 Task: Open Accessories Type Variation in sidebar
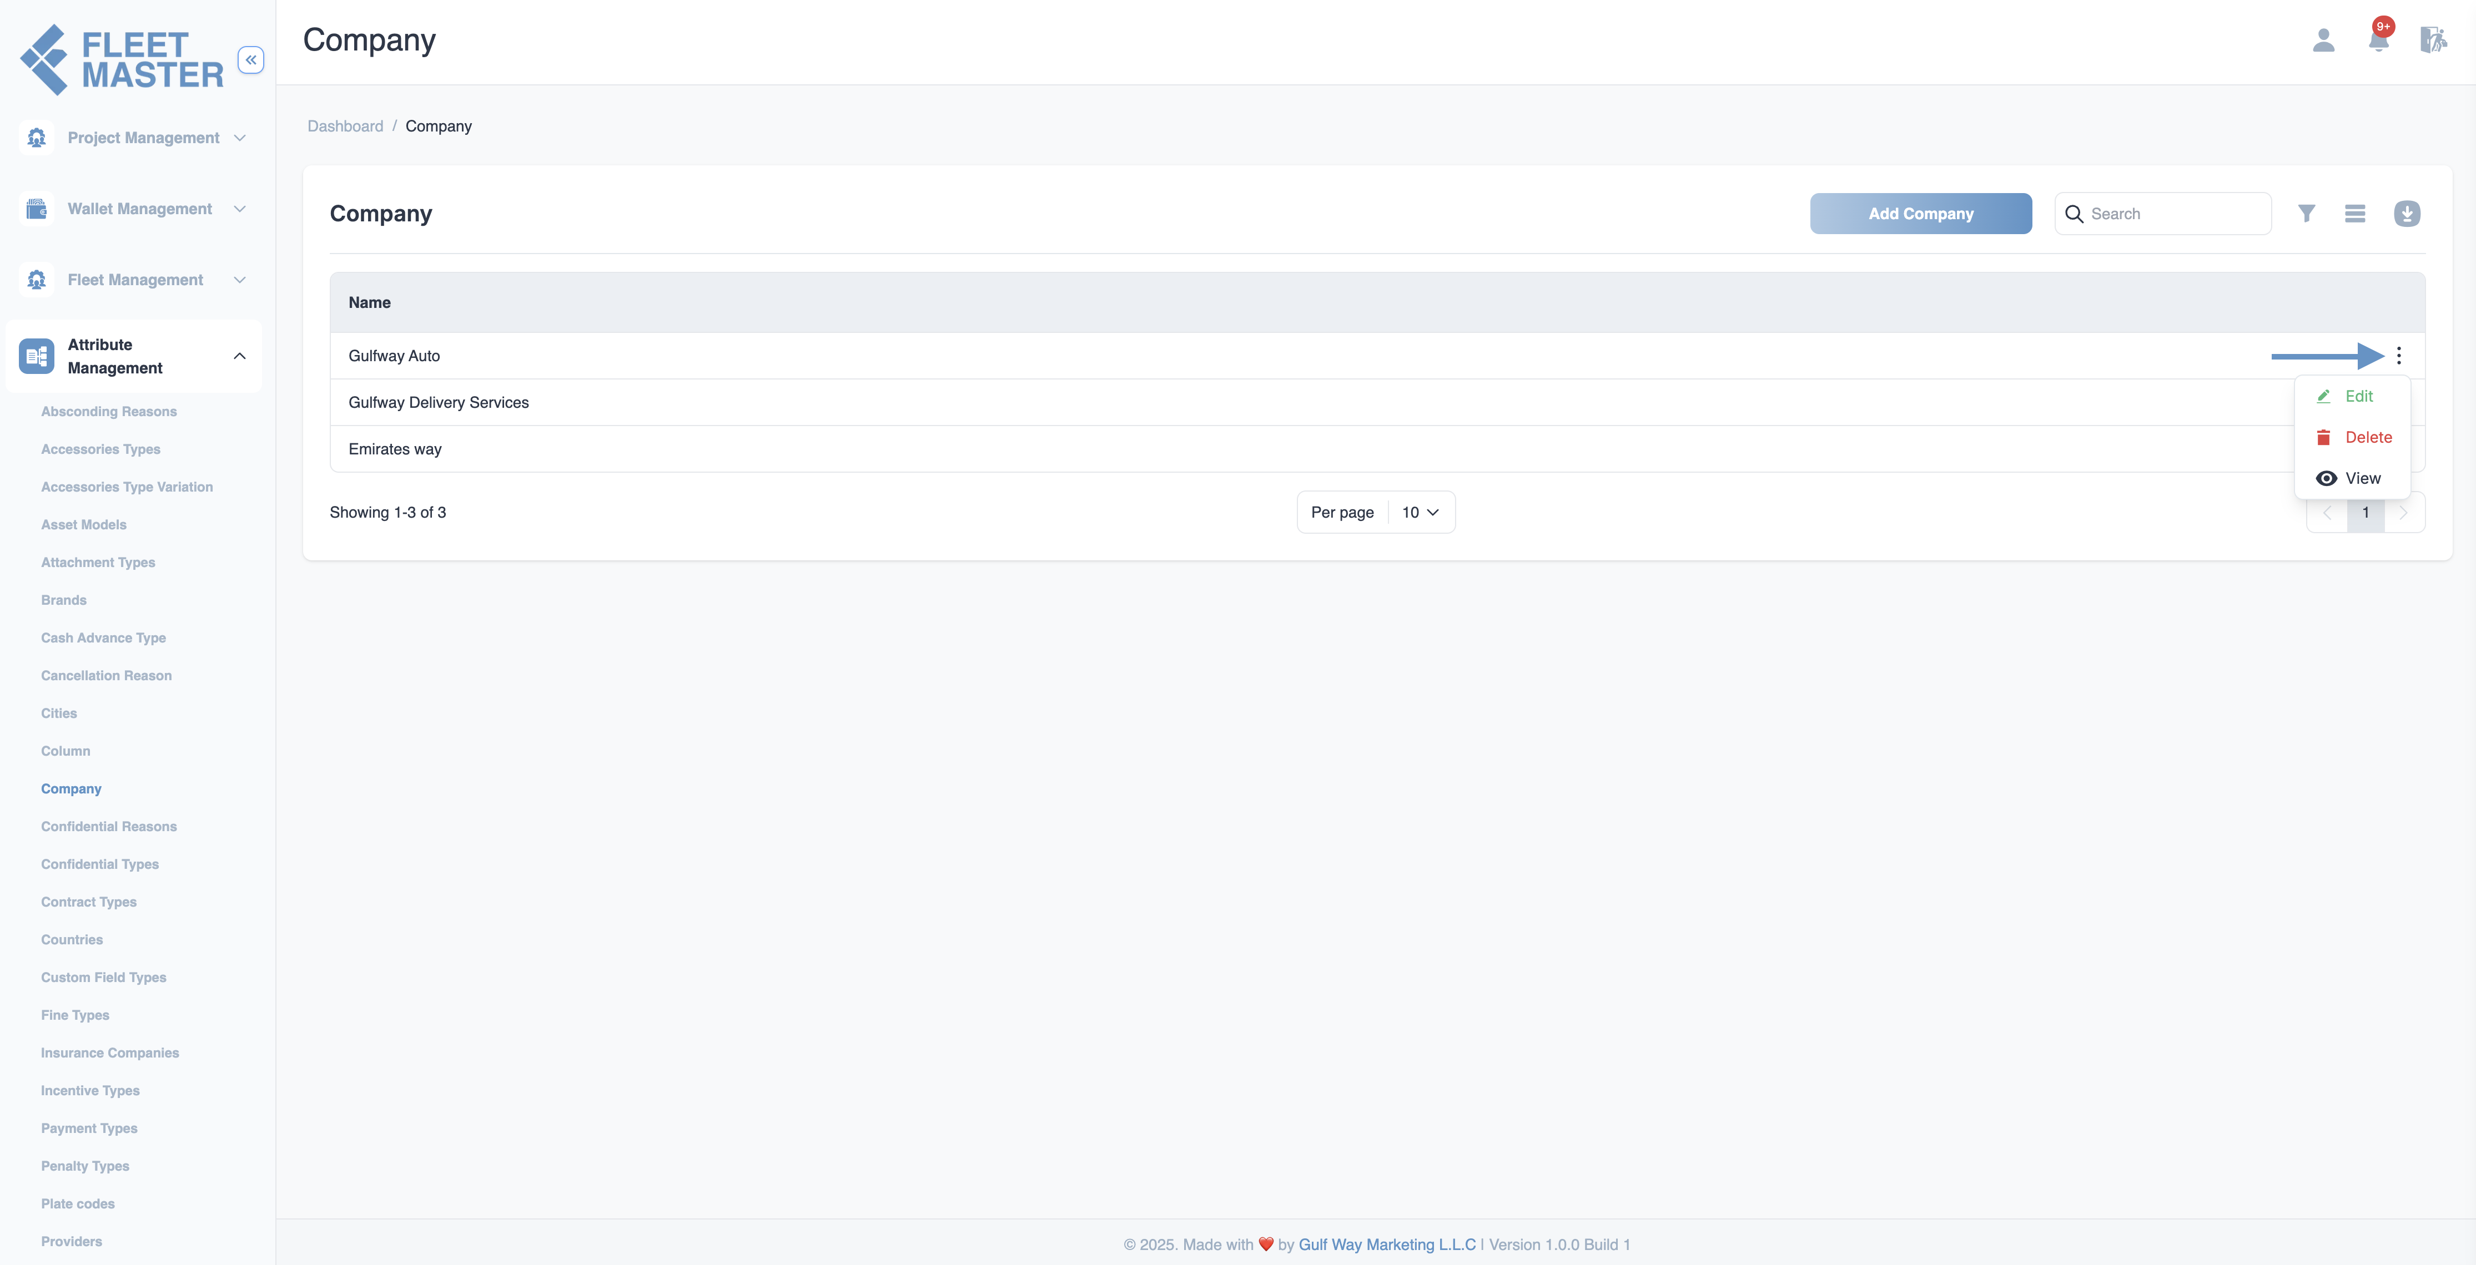pyautogui.click(x=127, y=487)
